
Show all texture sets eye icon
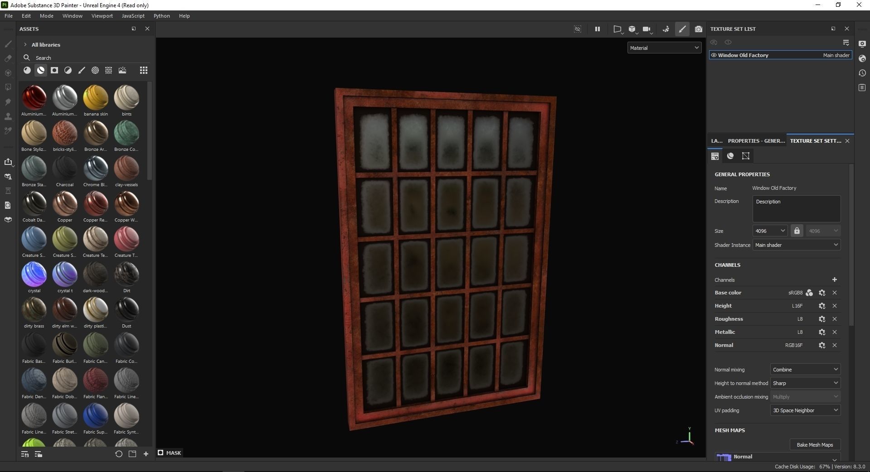[x=728, y=42]
